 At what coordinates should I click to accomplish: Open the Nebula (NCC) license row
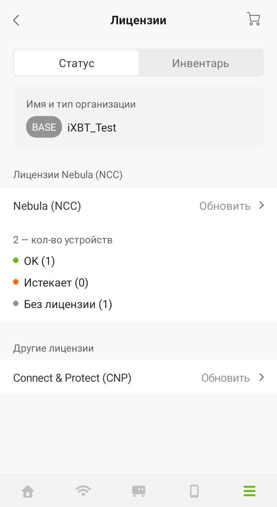[x=47, y=206]
